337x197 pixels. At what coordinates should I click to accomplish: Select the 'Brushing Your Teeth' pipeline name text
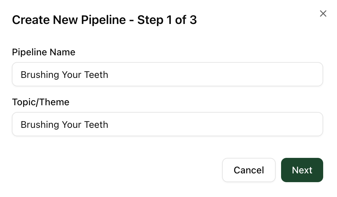pyautogui.click(x=64, y=75)
